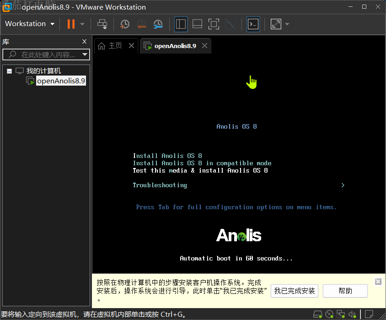
Task: Select Install Anolis OS 8 boot entry
Action: [x=167, y=156]
